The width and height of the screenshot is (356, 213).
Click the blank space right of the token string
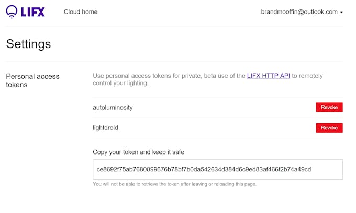click(x=327, y=169)
